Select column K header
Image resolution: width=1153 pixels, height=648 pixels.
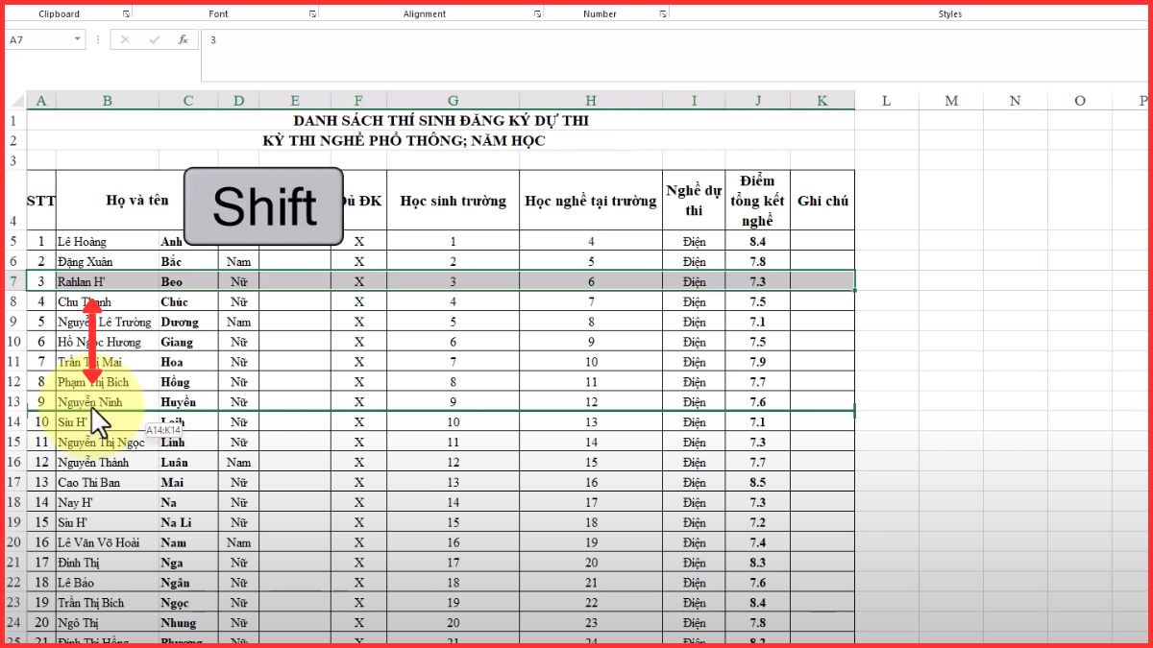pos(822,101)
